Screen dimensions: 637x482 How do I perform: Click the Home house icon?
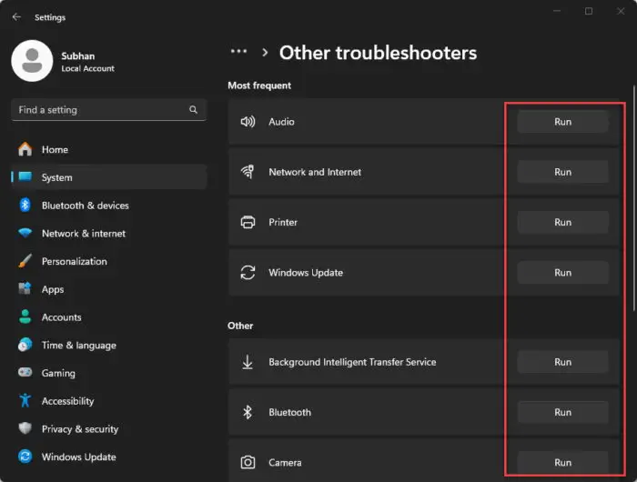25,149
